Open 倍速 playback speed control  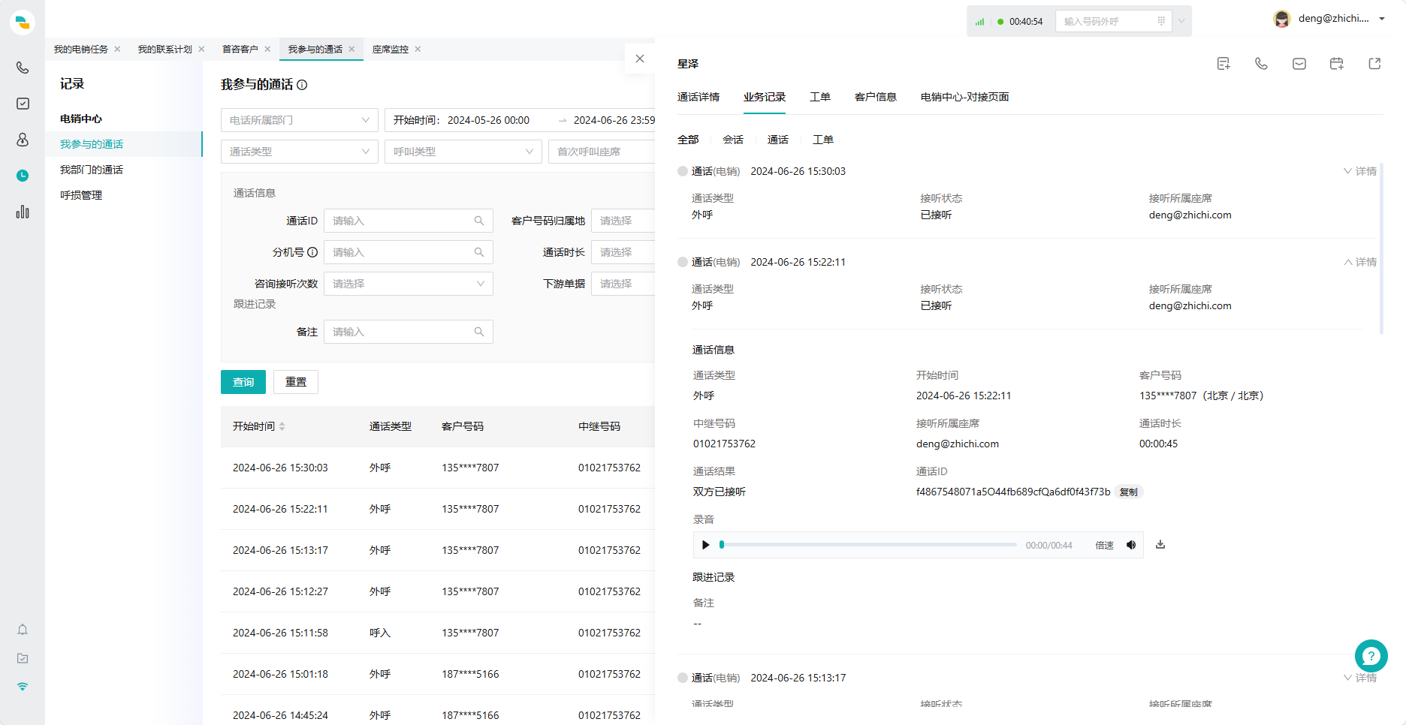pos(1104,546)
